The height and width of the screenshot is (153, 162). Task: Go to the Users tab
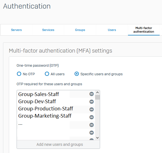pos(112,30)
